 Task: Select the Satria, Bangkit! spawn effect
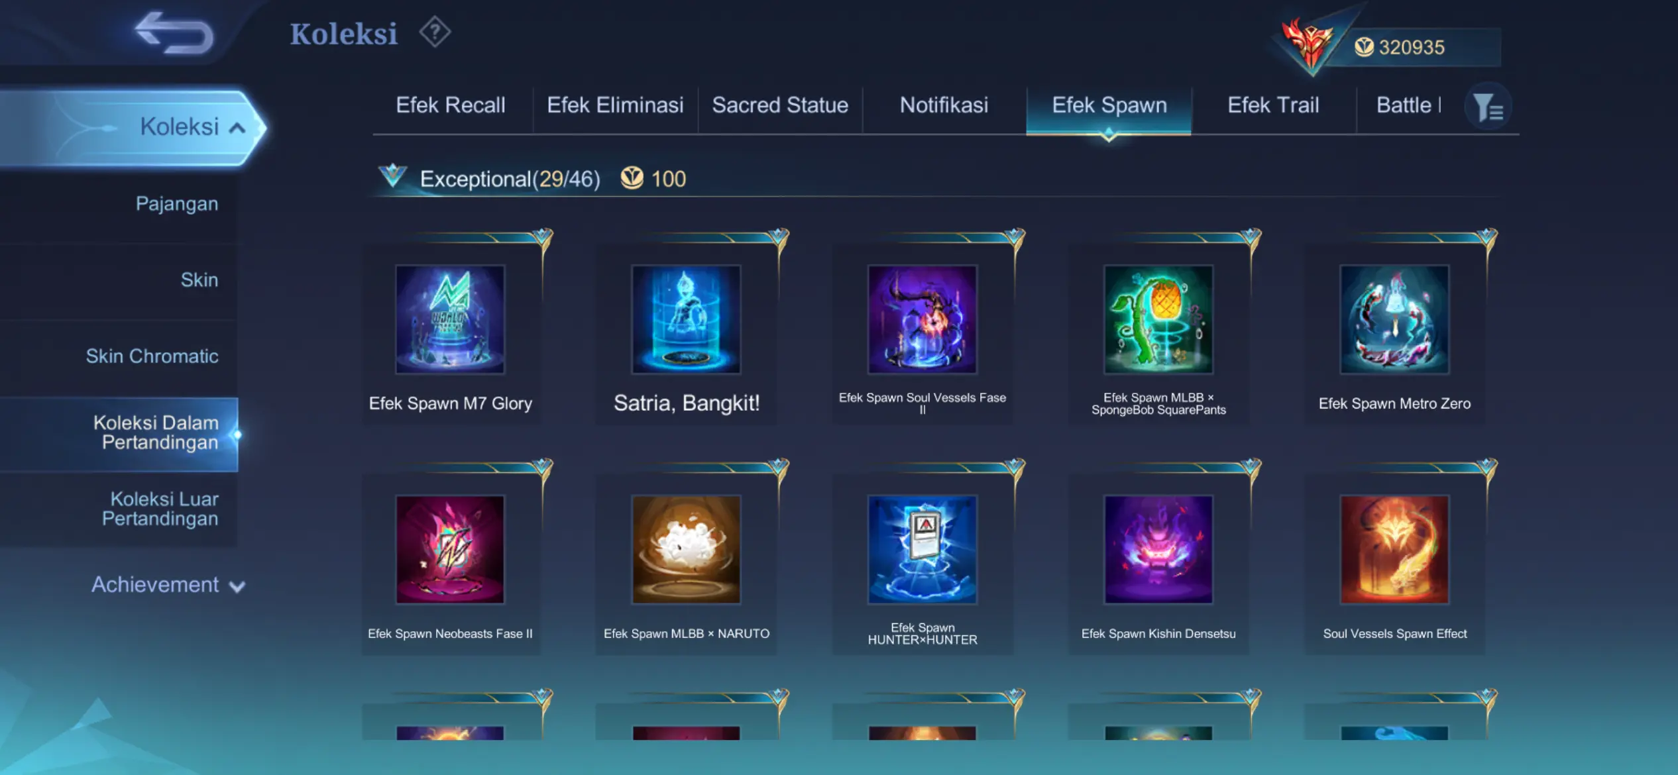pos(686,319)
